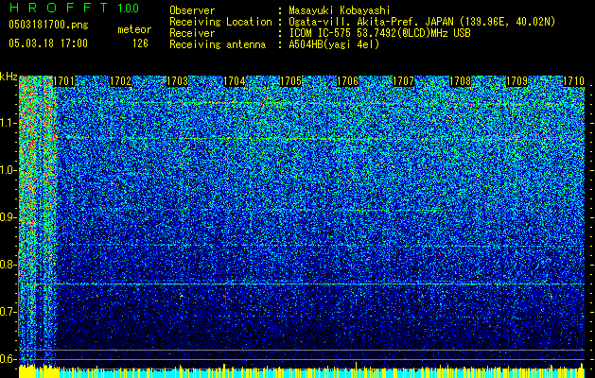Viewport: 595px width, 378px height.
Task: Click the 1705 time marker
Action: pos(290,81)
